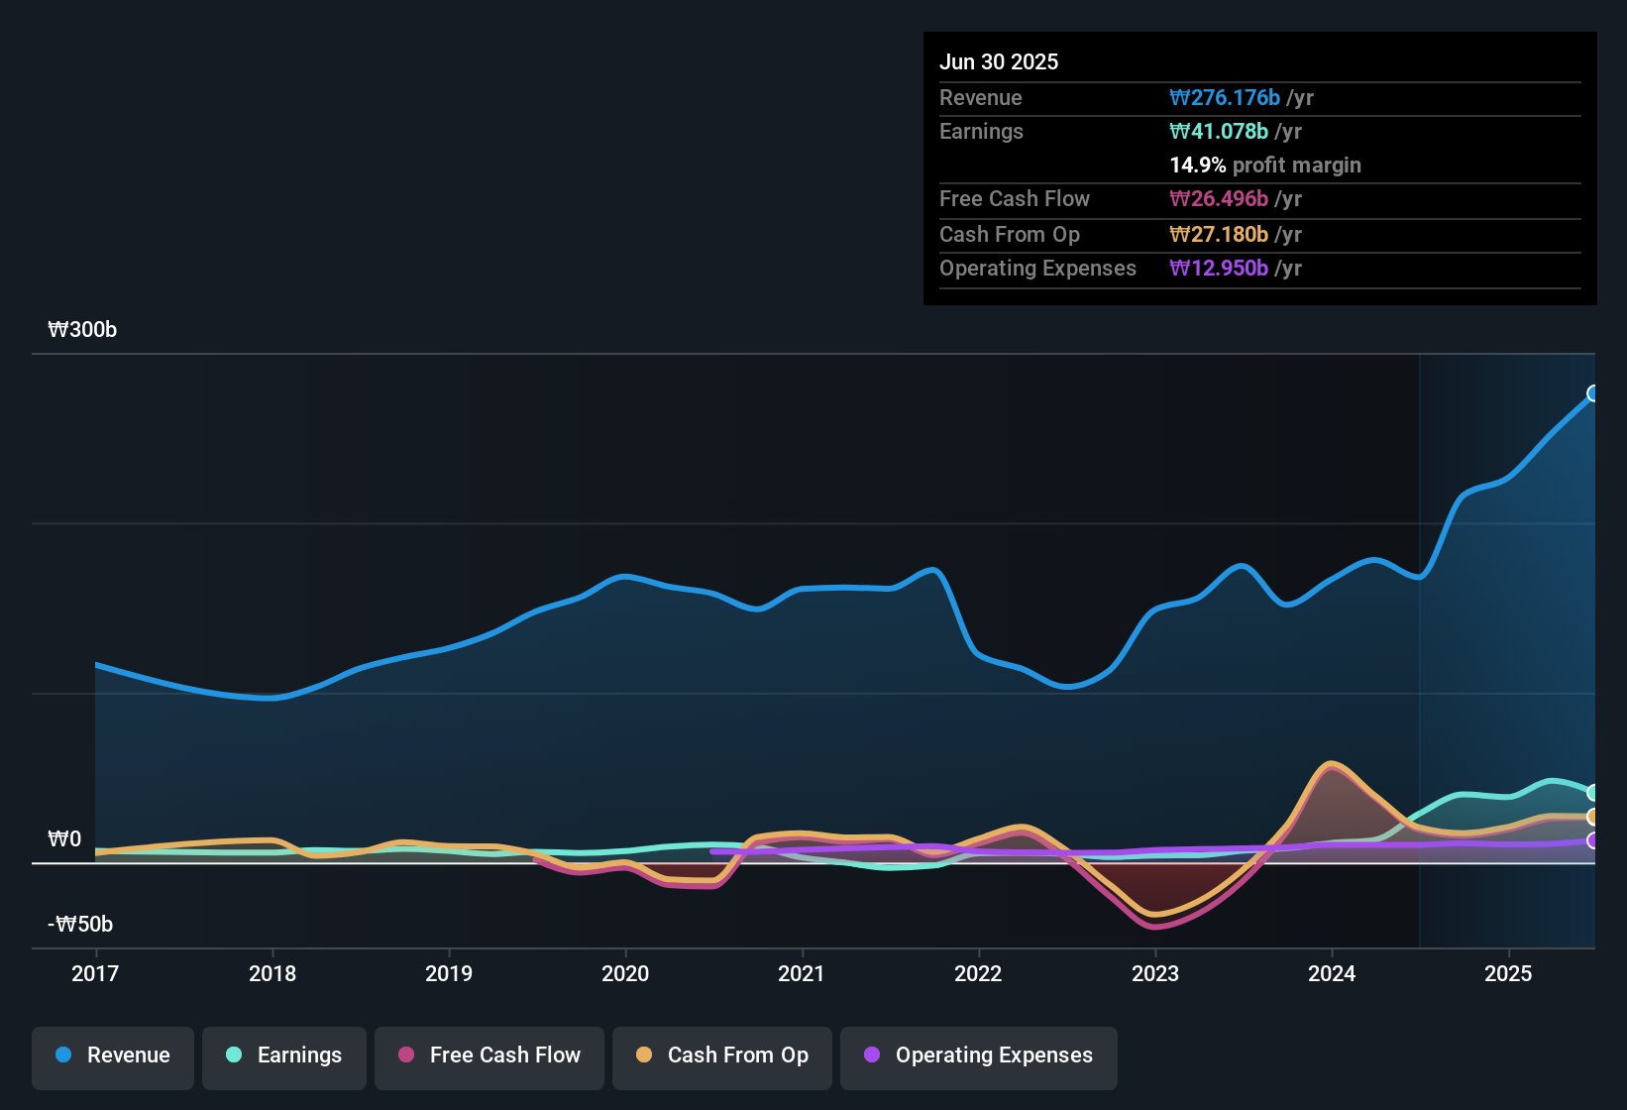Click the Revenue endpoint marker on chart
Screen dimensions: 1627x1110
click(x=1593, y=393)
